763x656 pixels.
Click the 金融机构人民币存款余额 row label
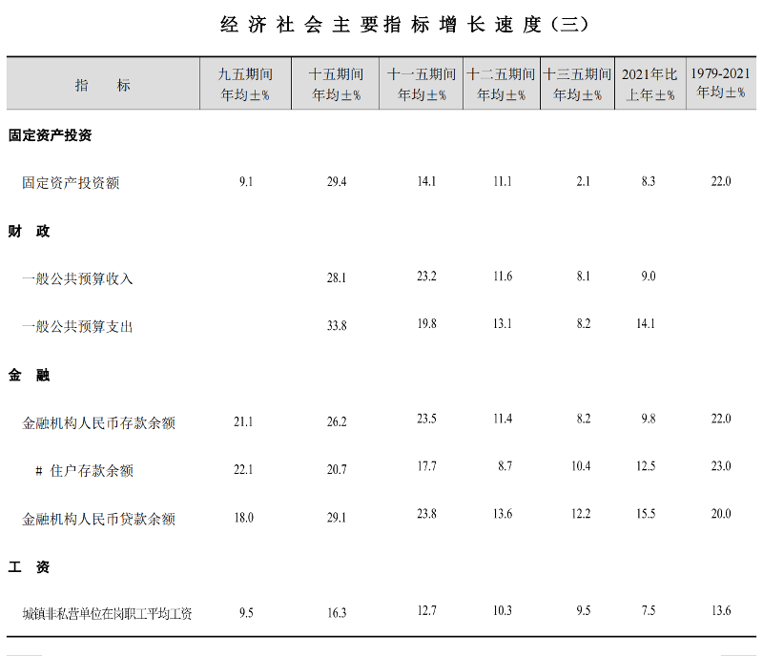(x=98, y=422)
